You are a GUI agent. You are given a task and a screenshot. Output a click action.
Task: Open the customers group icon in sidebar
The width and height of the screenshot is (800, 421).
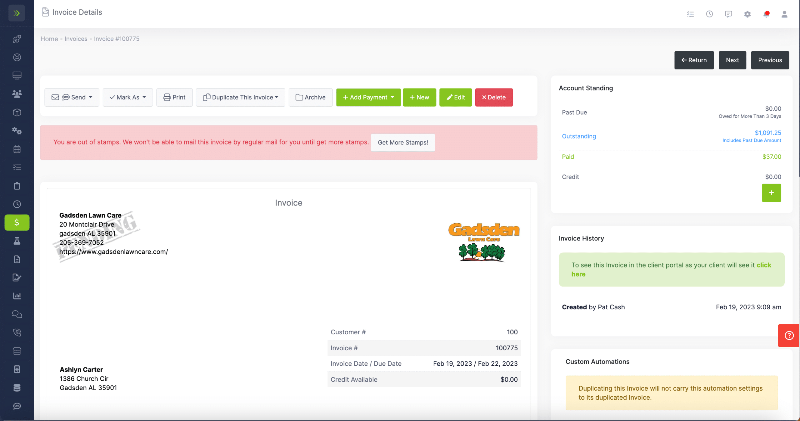17,94
